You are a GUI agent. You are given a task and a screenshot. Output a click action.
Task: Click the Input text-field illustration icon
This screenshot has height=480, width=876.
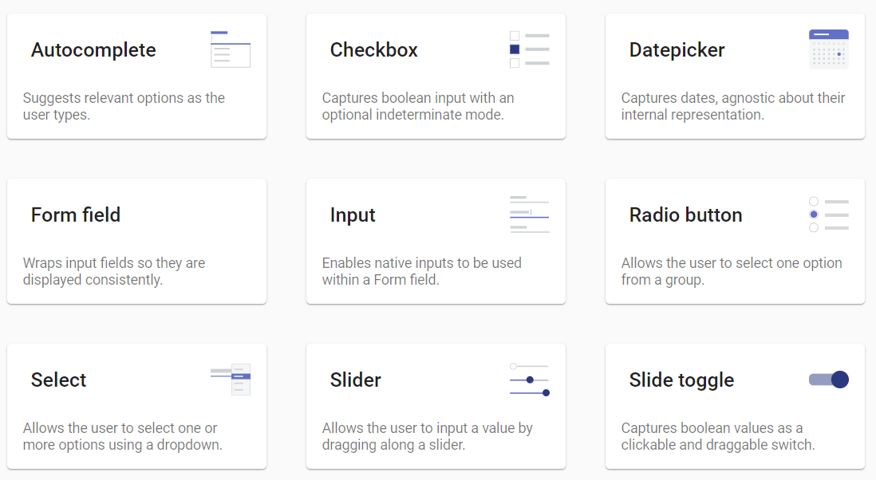click(530, 214)
